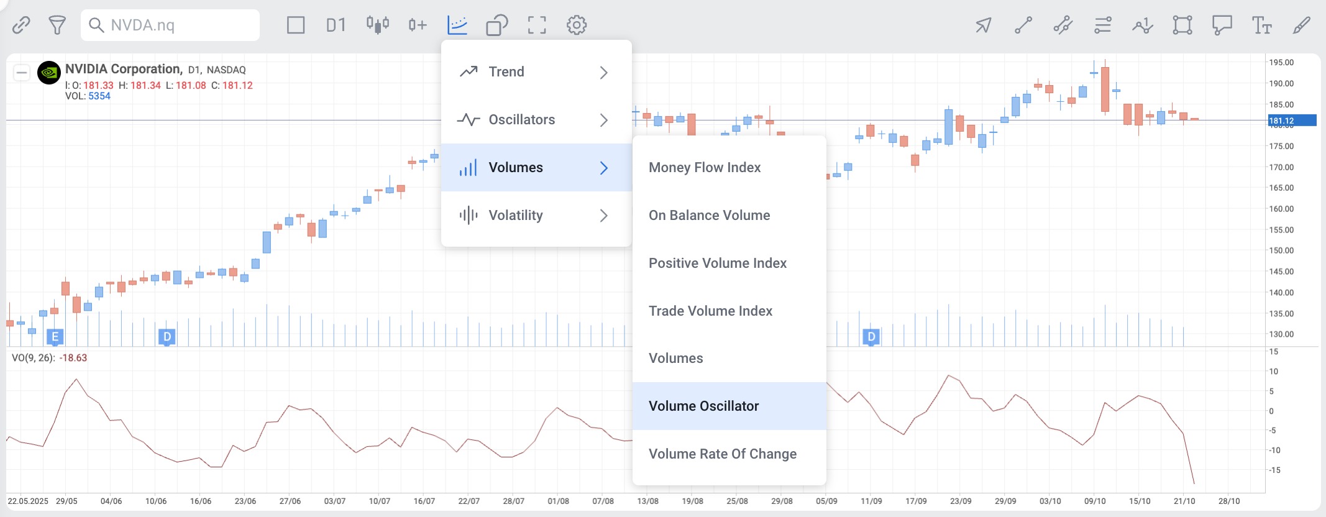Open the Volatility indicators submenu
The image size is (1326, 517).
[536, 216]
